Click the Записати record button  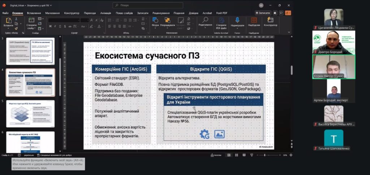click(x=263, y=13)
